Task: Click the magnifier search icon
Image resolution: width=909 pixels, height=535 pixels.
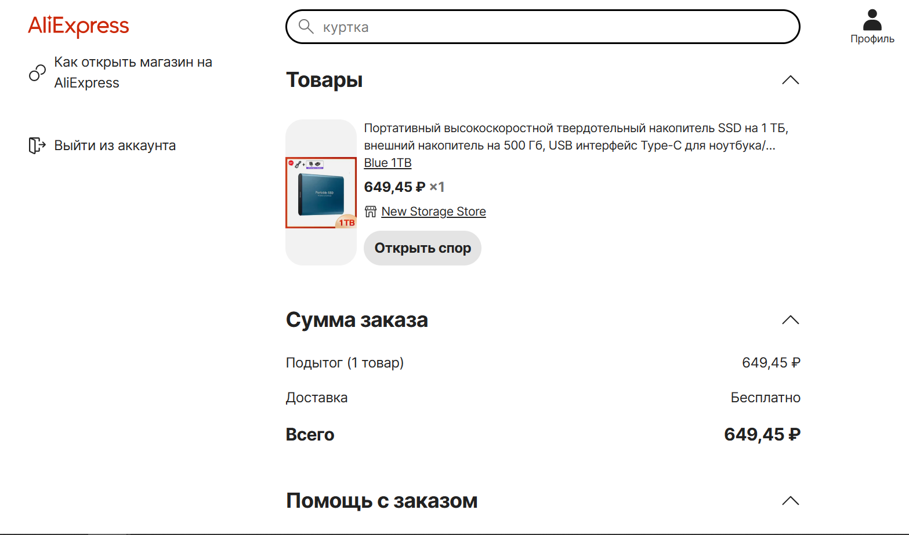Action: (306, 27)
